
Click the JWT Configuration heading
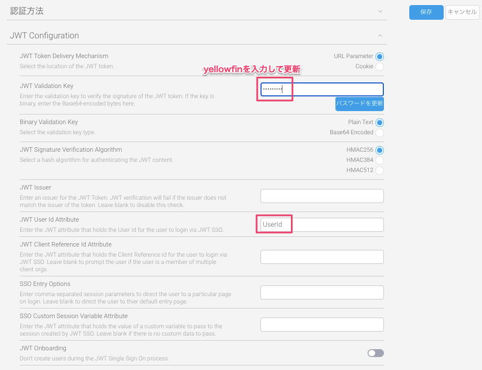45,36
